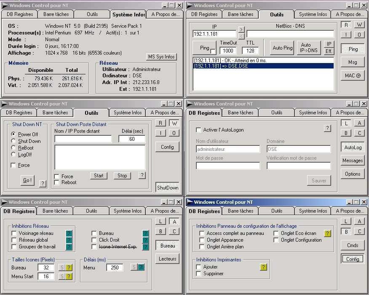Click yellow help icon beside Onglet Eco écran
Image resolution: width=369 pixels, height=295 pixels.
point(327,233)
